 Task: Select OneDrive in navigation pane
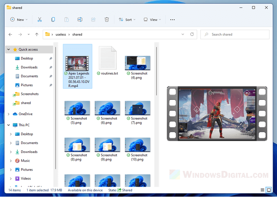26,114
